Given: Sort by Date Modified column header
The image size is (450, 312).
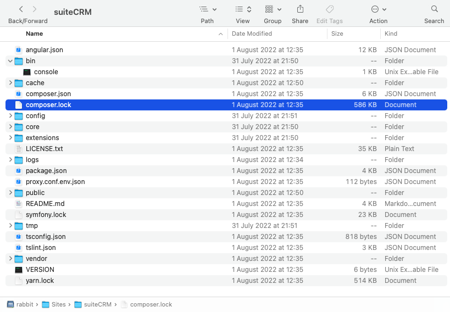Looking at the screenshot, I should tap(252, 34).
